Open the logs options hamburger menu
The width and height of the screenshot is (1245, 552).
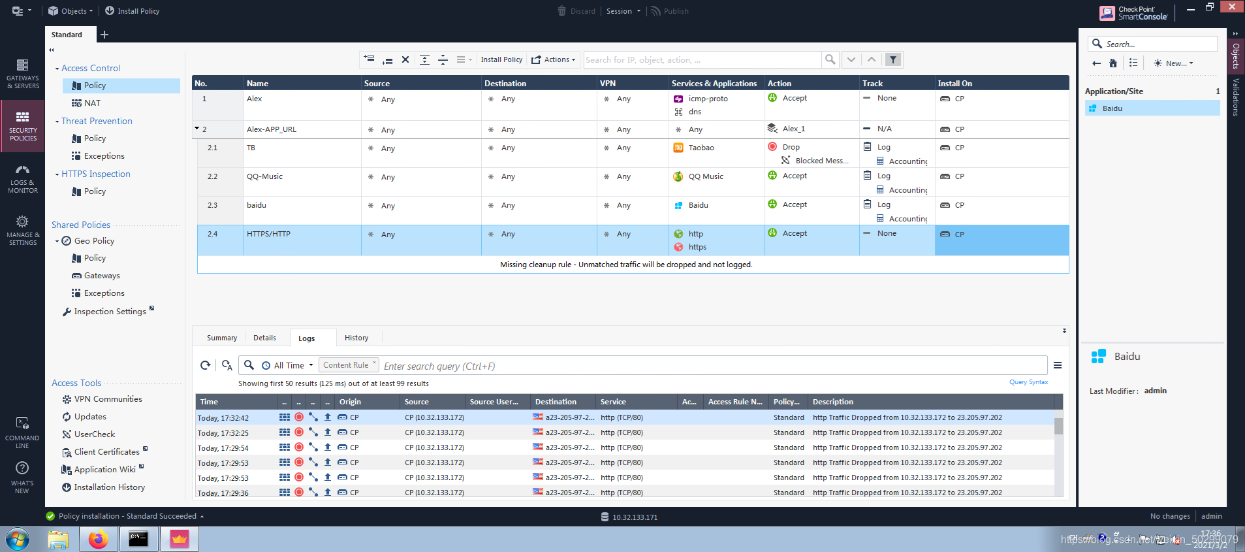coord(1058,365)
